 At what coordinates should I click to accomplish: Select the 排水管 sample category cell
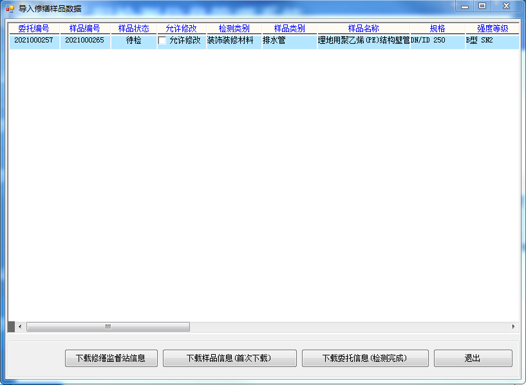tap(289, 41)
